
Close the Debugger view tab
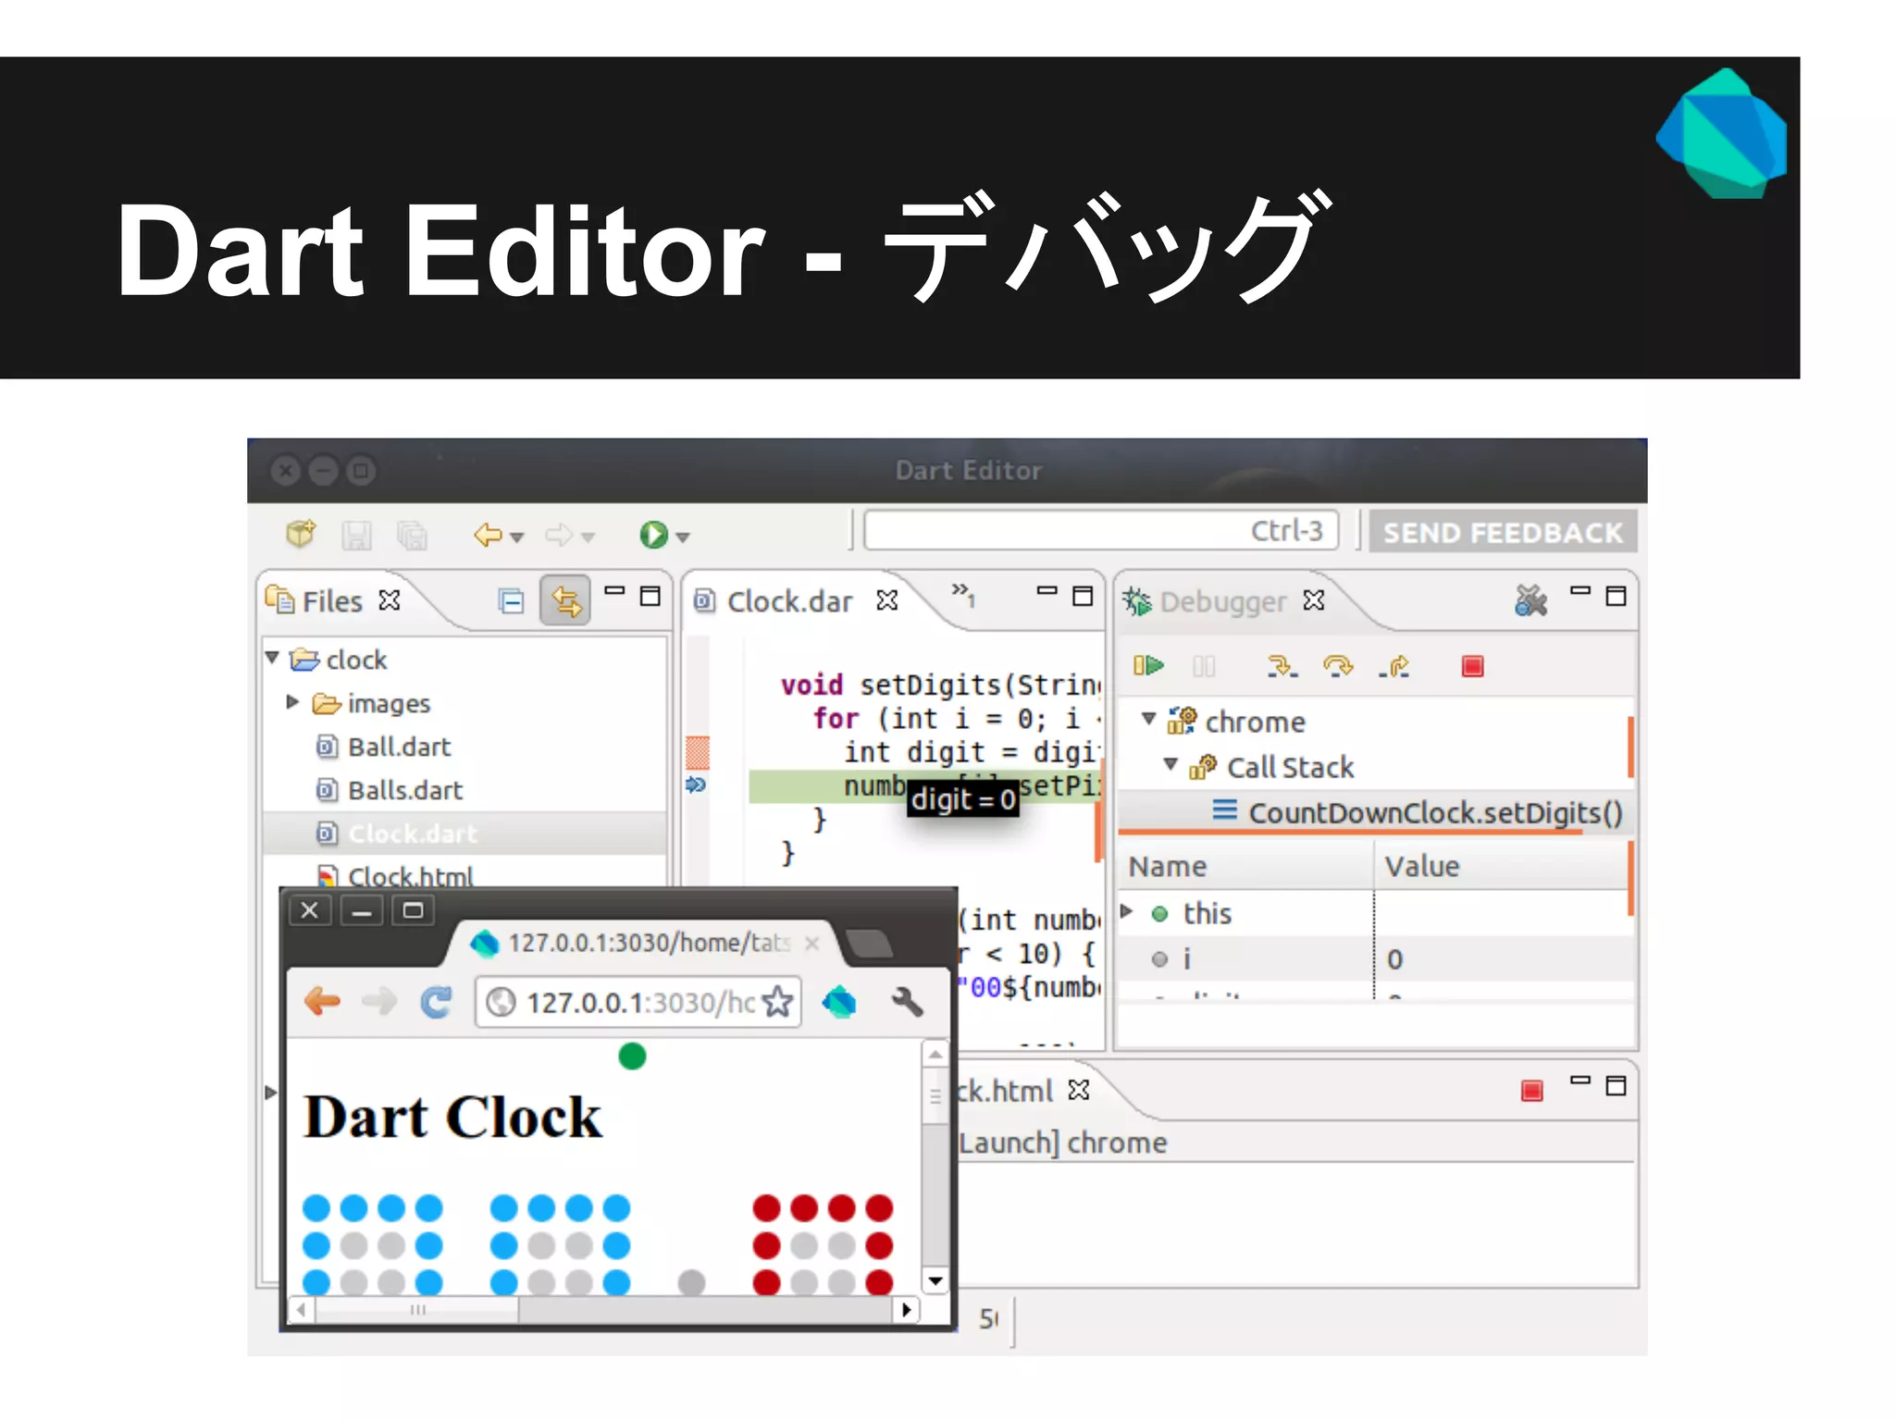tap(1314, 601)
